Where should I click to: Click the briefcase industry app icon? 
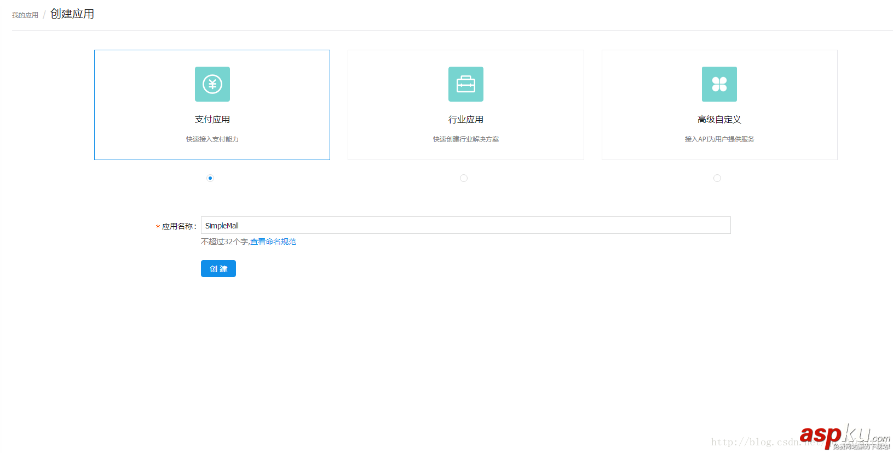(466, 84)
